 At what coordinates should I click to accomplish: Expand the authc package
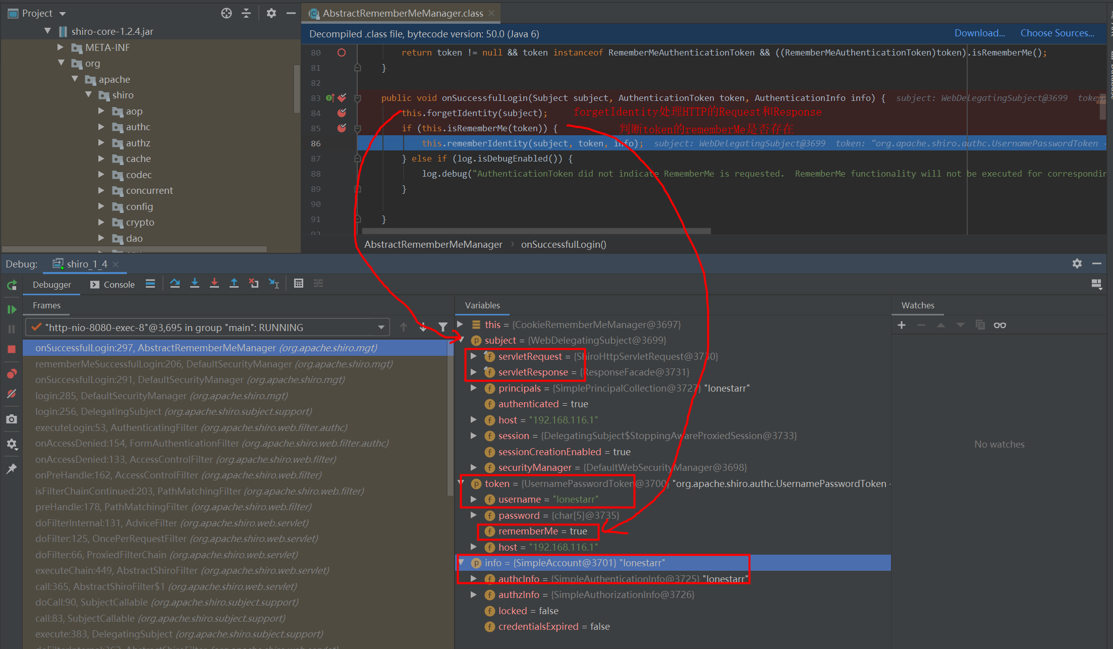(x=101, y=127)
